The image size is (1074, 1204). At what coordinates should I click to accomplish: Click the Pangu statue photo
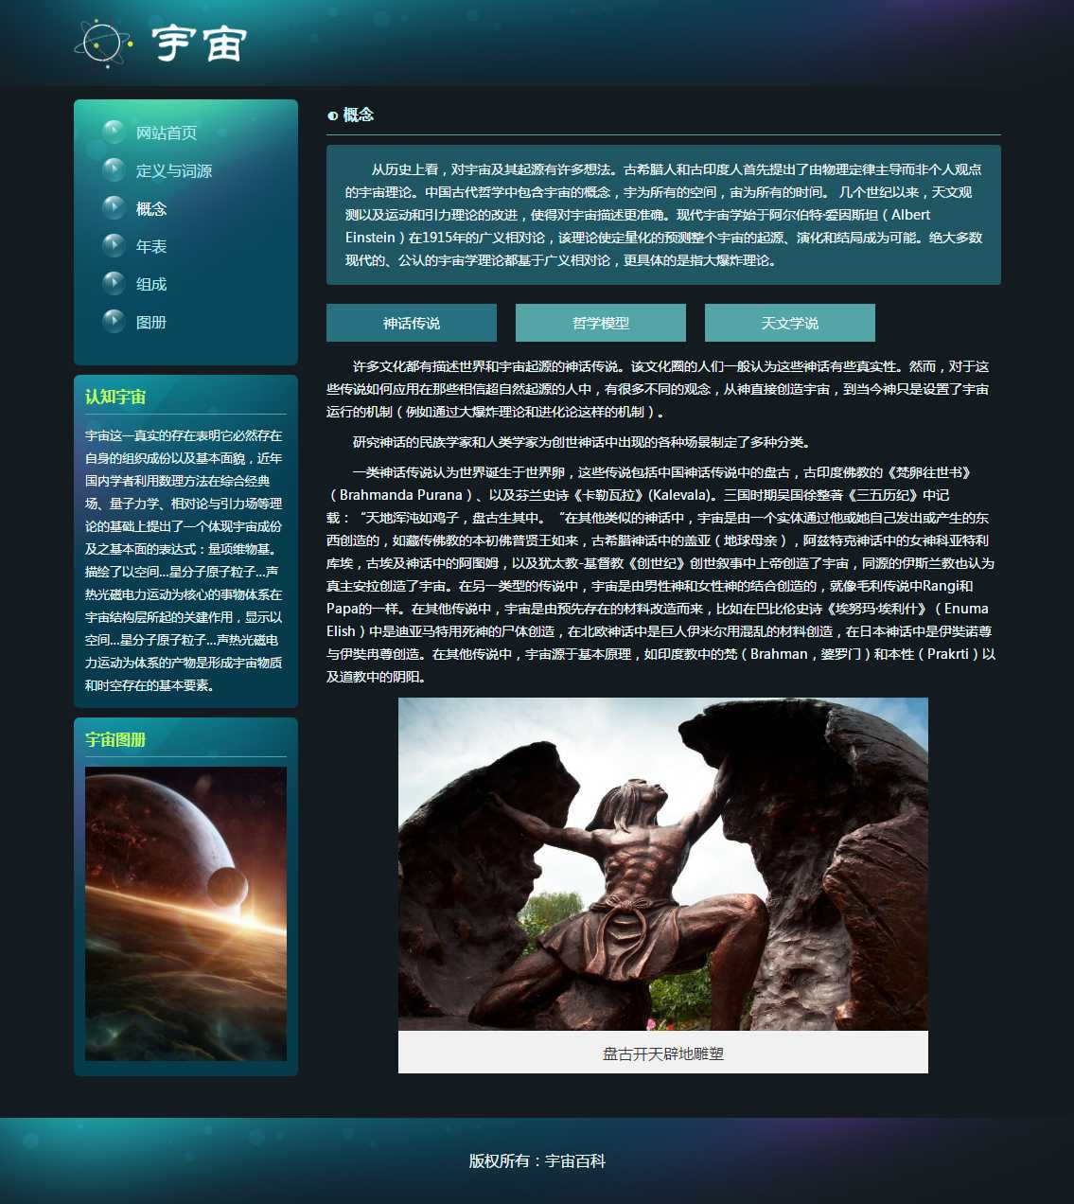tap(662, 863)
